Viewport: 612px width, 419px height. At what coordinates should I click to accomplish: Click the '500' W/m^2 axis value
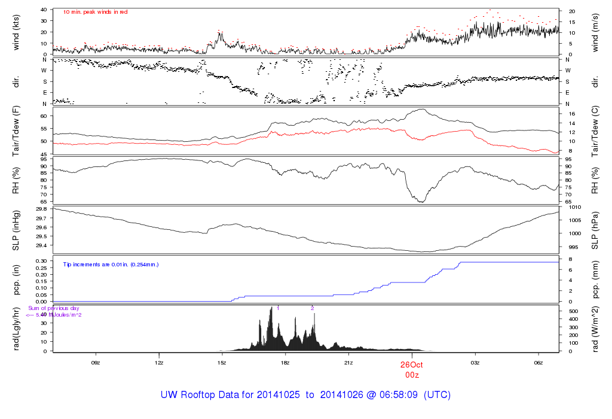tap(573, 311)
